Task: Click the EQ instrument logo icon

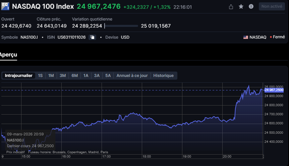Action: 5,6
